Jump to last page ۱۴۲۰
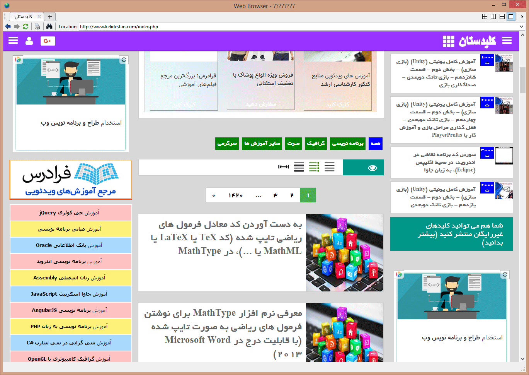This screenshot has height=375, width=529. click(236, 195)
